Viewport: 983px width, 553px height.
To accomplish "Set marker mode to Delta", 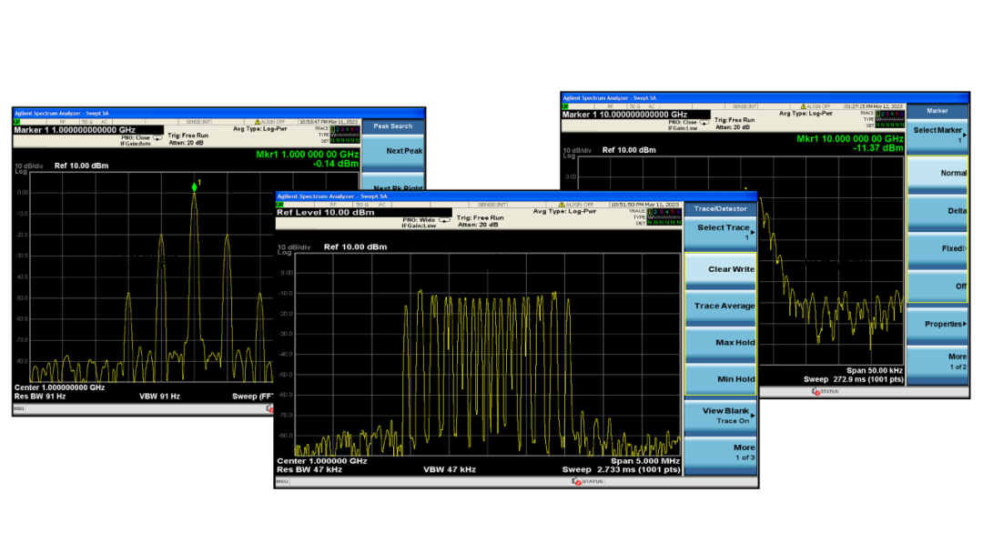I will pyautogui.click(x=938, y=211).
